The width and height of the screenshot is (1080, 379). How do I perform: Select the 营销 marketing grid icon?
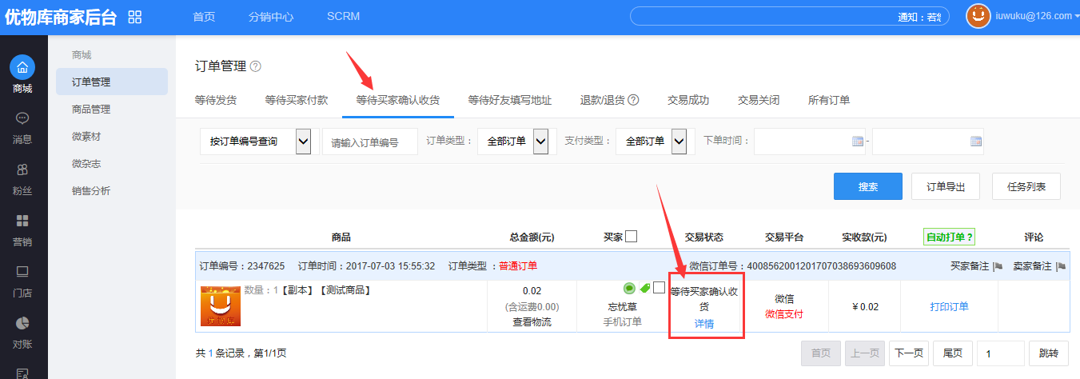[22, 221]
